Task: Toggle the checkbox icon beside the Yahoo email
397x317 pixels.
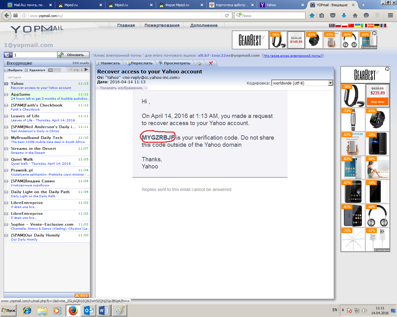Action: pos(6,84)
